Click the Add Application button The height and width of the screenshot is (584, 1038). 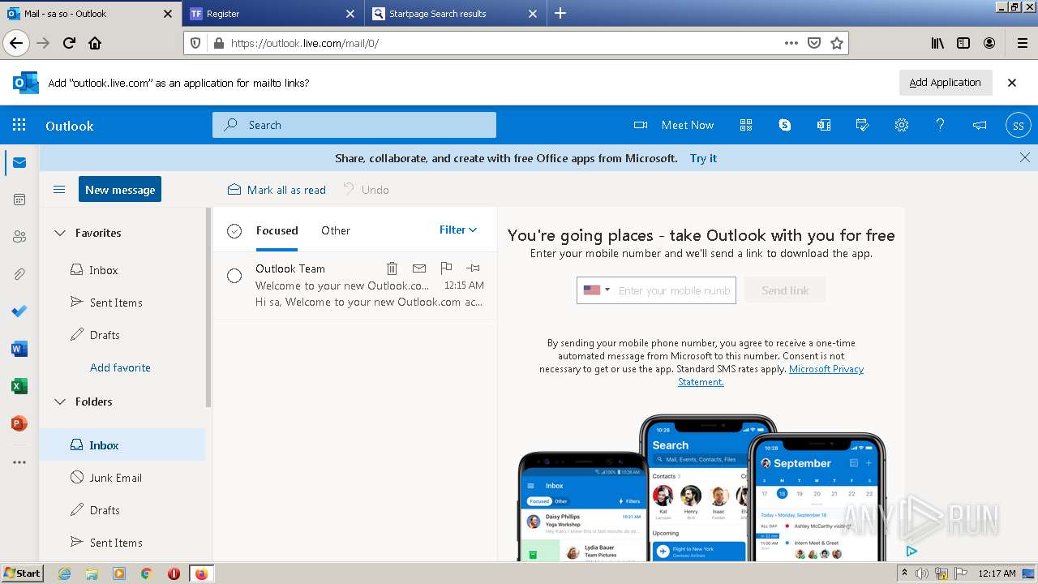click(x=945, y=82)
